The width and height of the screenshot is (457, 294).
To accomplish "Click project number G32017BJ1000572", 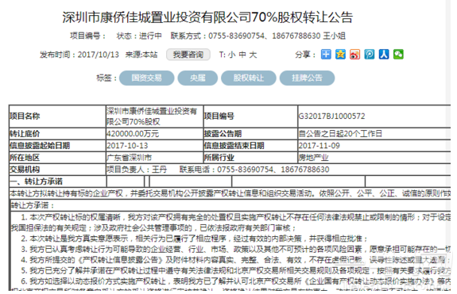I will tap(331, 116).
